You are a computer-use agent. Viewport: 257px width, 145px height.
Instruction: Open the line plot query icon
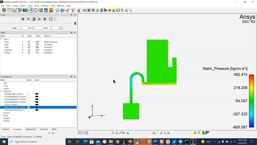[14, 10]
